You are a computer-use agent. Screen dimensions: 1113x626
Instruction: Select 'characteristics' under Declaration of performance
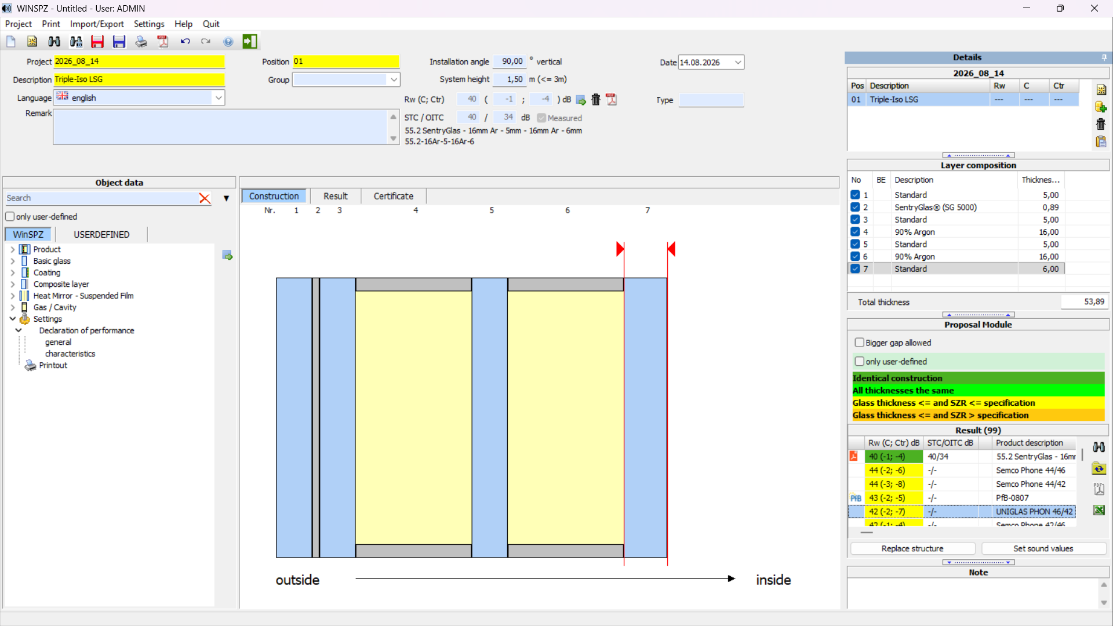[x=70, y=354]
